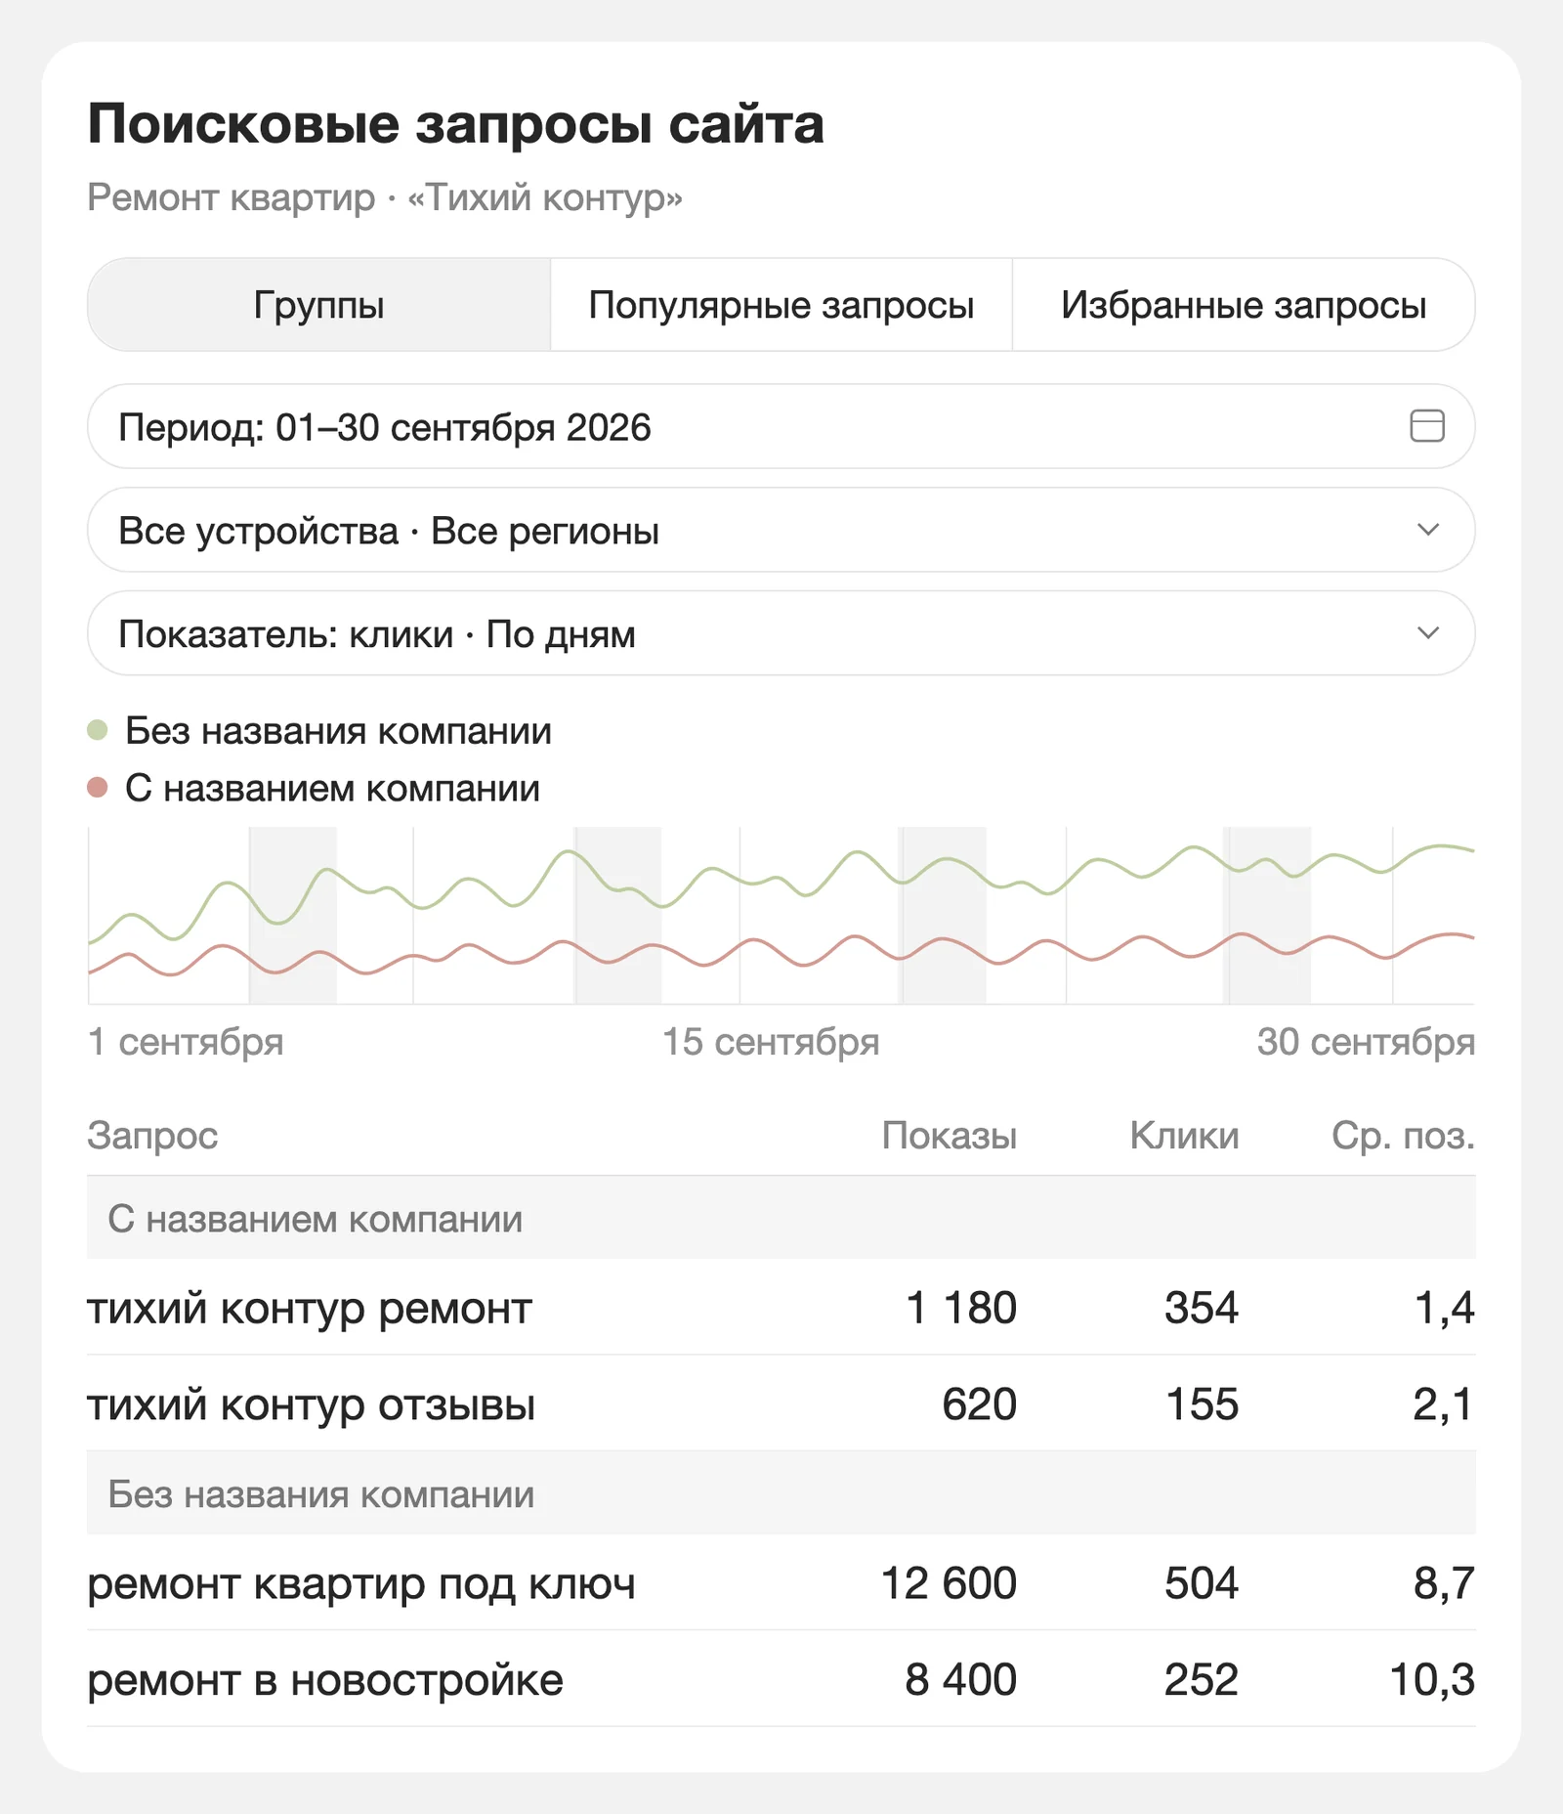The image size is (1563, 1814).
Task: Open the Показатель: клики dropdown
Action: click(x=781, y=633)
